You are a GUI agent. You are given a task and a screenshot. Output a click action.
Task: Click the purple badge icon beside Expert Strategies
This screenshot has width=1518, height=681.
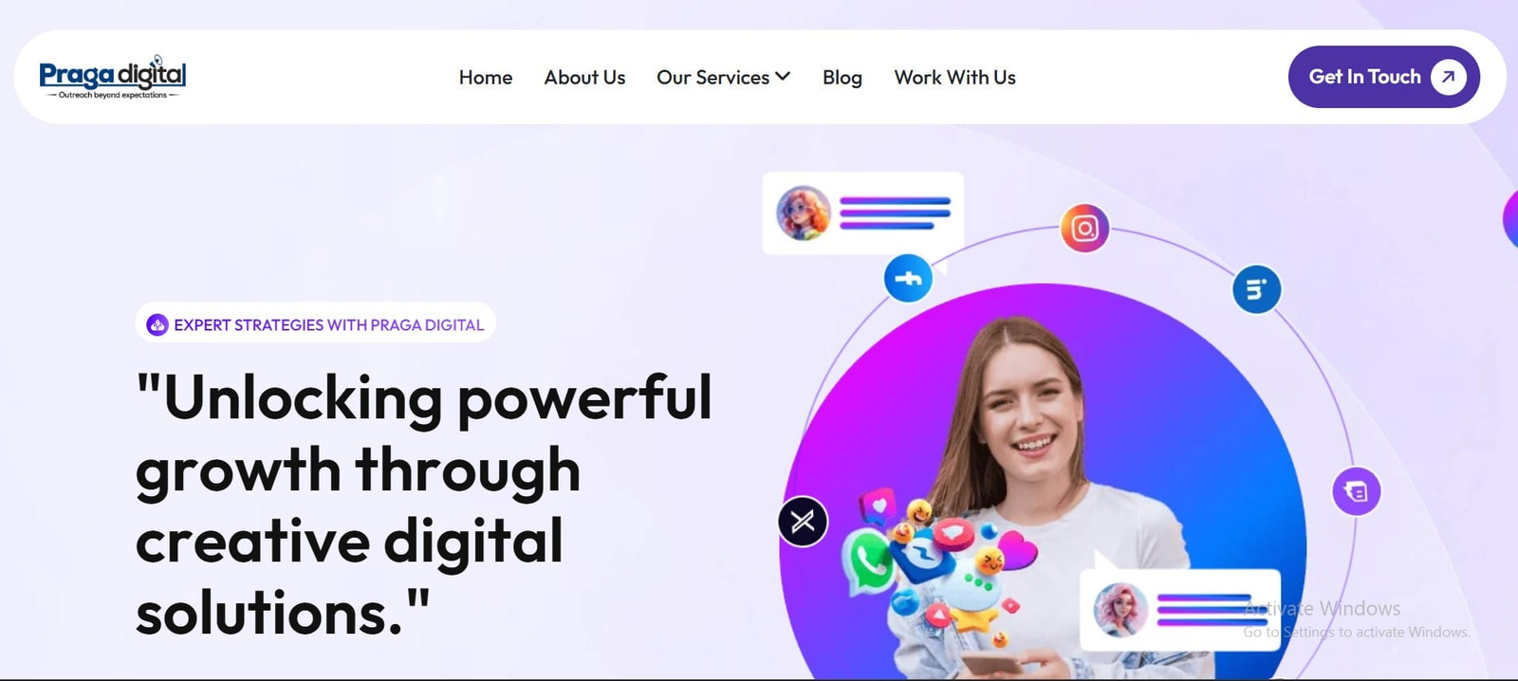coord(157,324)
